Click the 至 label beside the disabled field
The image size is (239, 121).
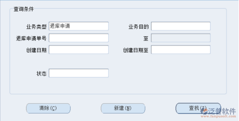point(146,38)
